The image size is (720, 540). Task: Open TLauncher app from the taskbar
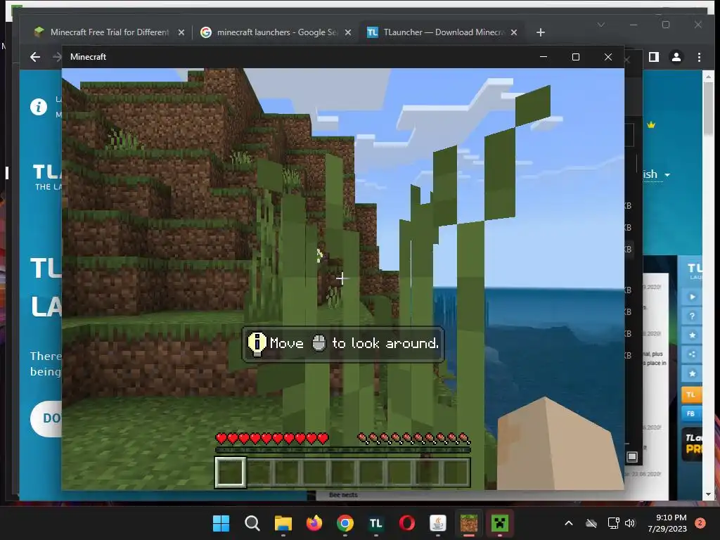coord(375,523)
